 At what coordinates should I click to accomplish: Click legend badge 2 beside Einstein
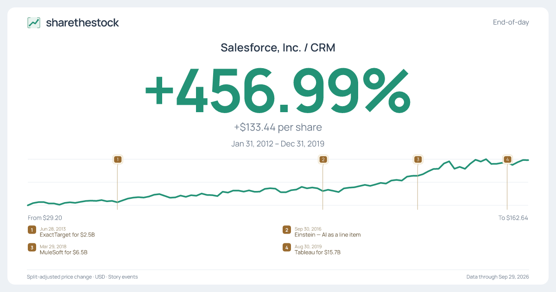pyautogui.click(x=286, y=230)
